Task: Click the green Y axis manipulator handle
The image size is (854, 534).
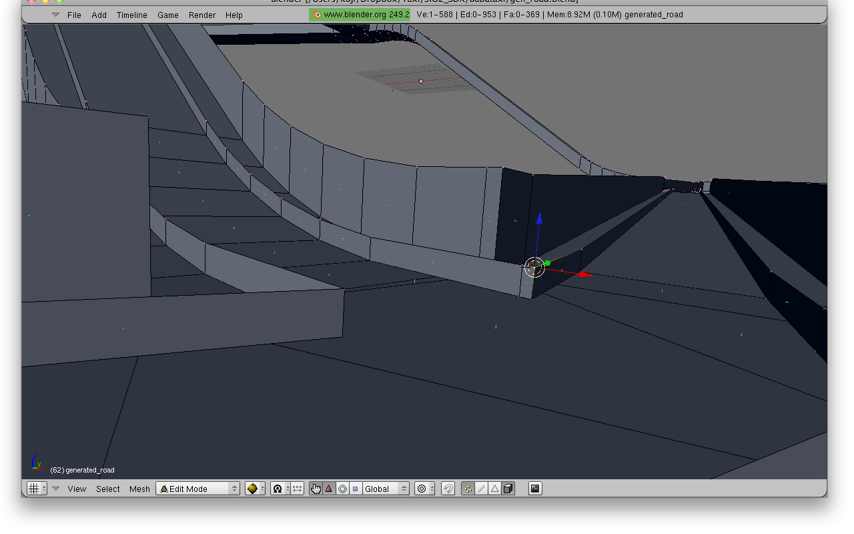Action: (x=547, y=263)
